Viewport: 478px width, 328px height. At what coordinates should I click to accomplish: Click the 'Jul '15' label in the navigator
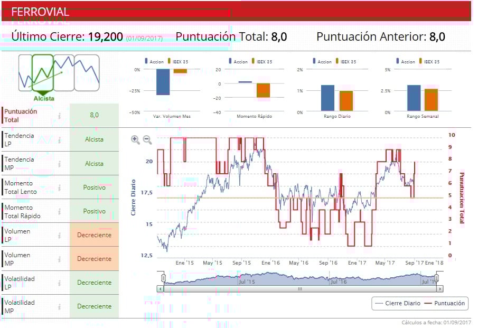(x=247, y=282)
